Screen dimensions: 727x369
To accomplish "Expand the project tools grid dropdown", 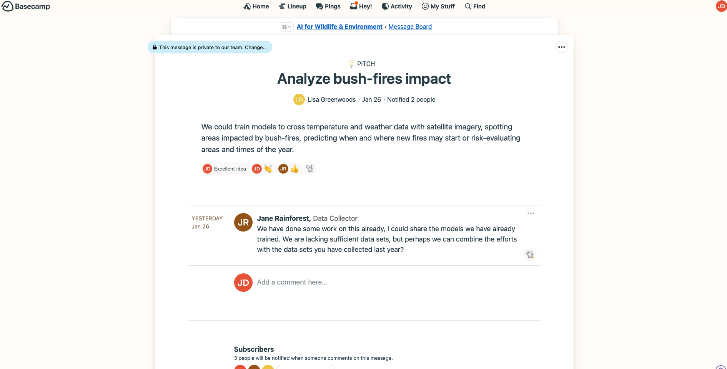I will pos(286,27).
